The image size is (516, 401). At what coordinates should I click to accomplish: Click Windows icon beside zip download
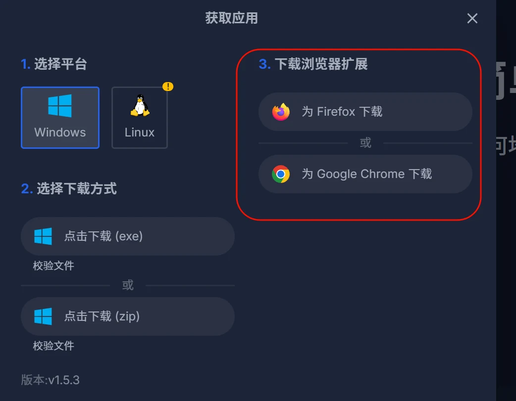pyautogui.click(x=43, y=316)
